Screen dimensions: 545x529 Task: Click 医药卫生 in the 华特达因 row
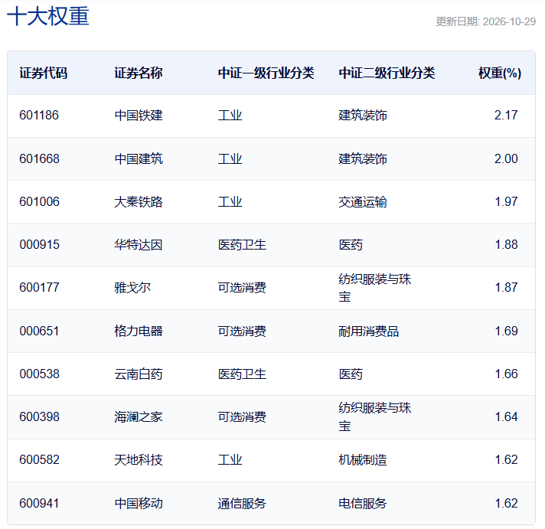(x=242, y=245)
